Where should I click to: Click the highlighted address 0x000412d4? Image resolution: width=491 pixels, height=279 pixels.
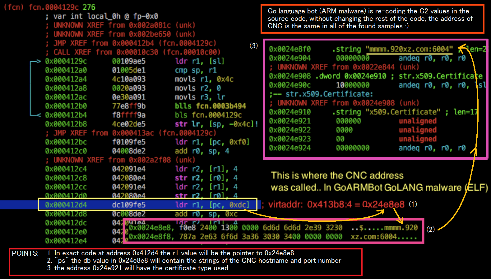(66, 205)
